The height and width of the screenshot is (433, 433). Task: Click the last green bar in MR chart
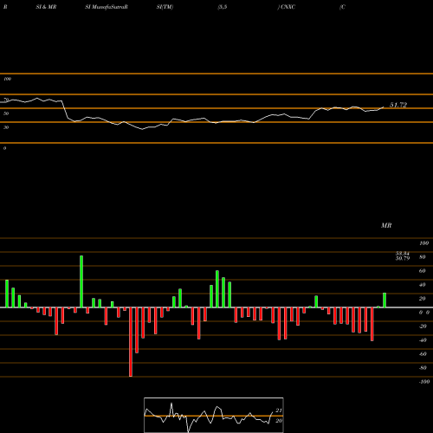pyautogui.click(x=385, y=301)
